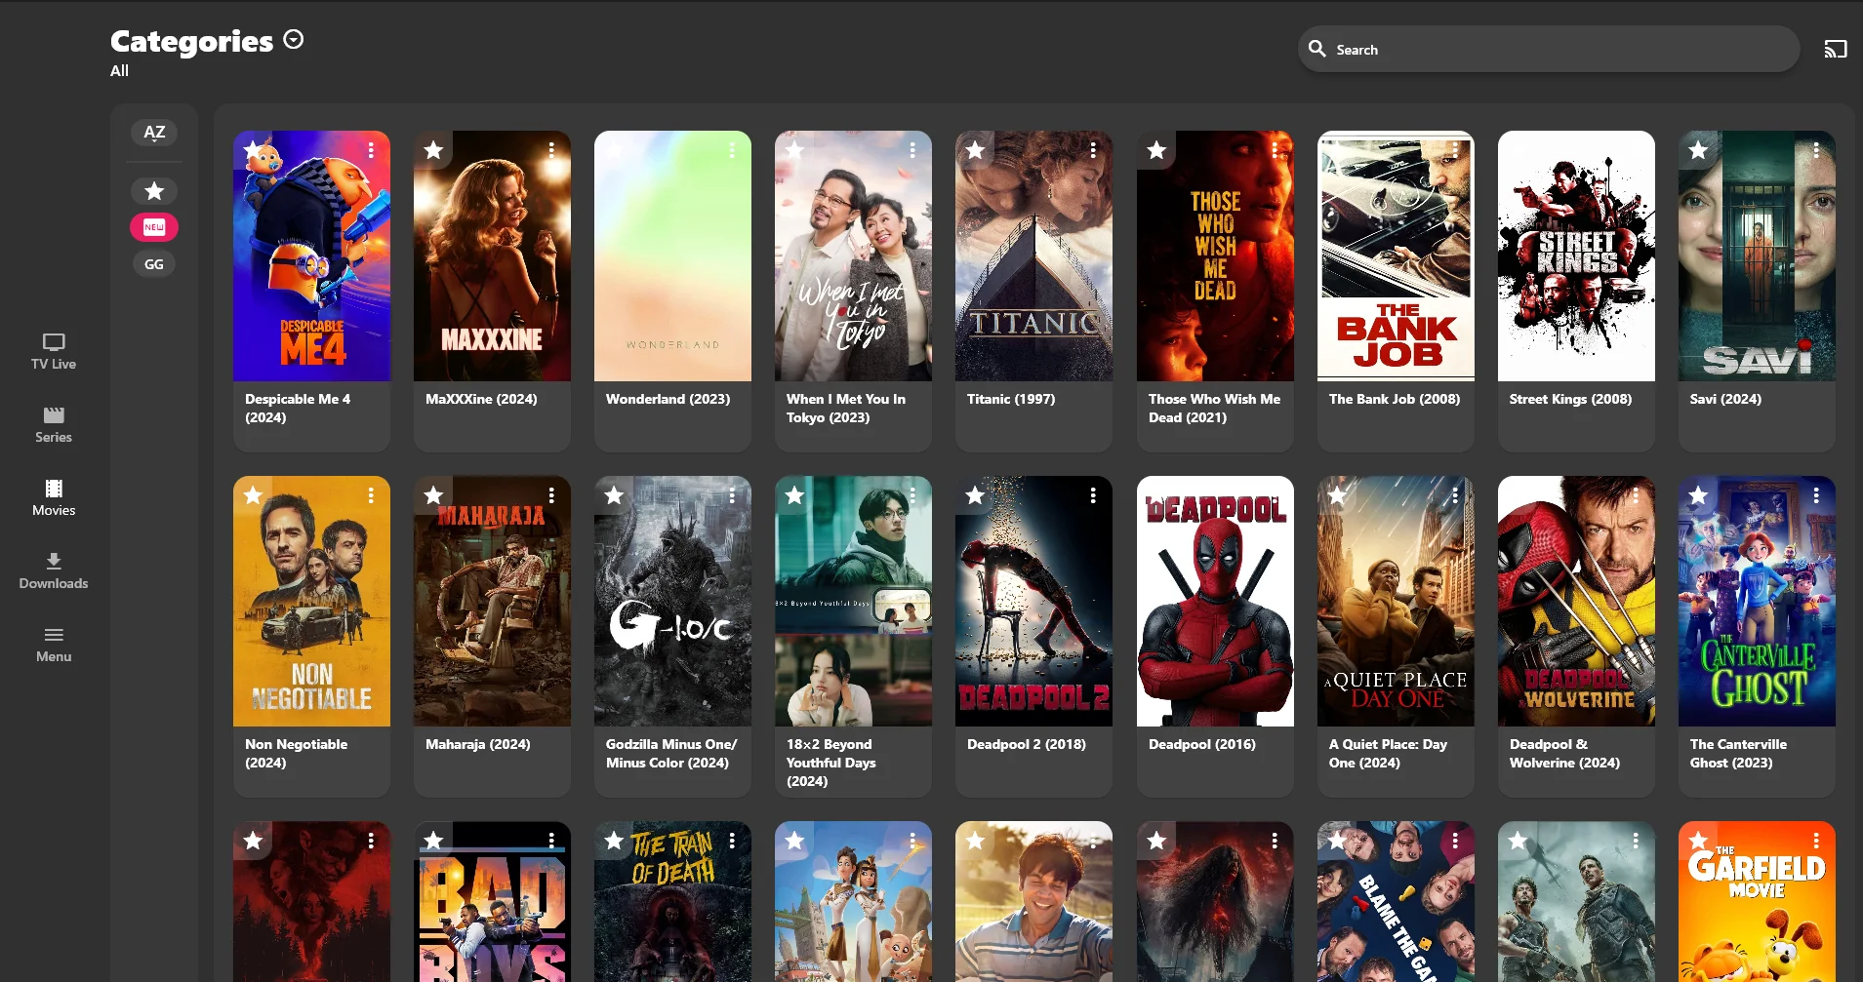The image size is (1863, 982).
Task: Open options menu on Bad Boys card
Action: pyautogui.click(x=551, y=841)
